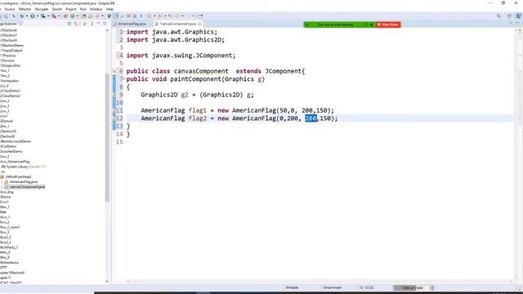Click the Smart Insert status bar entry
This screenshot has width=523, height=294.
[x=333, y=287]
